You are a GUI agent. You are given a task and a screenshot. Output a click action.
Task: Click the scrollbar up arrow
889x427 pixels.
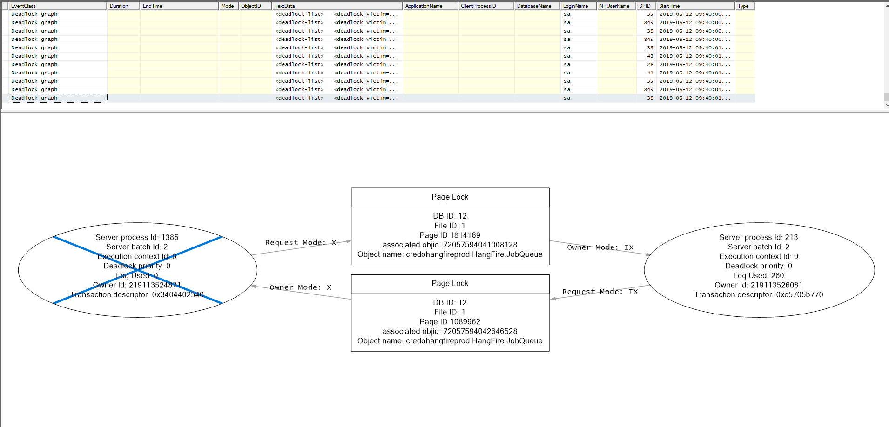coord(885,6)
